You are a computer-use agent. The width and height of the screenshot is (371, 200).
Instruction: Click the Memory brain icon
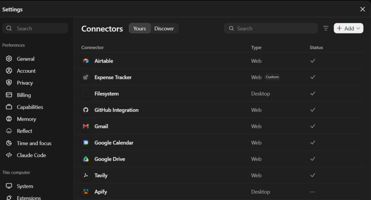(x=9, y=119)
